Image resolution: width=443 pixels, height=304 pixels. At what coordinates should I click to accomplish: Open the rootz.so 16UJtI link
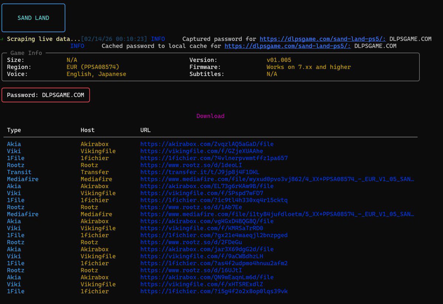click(191, 270)
